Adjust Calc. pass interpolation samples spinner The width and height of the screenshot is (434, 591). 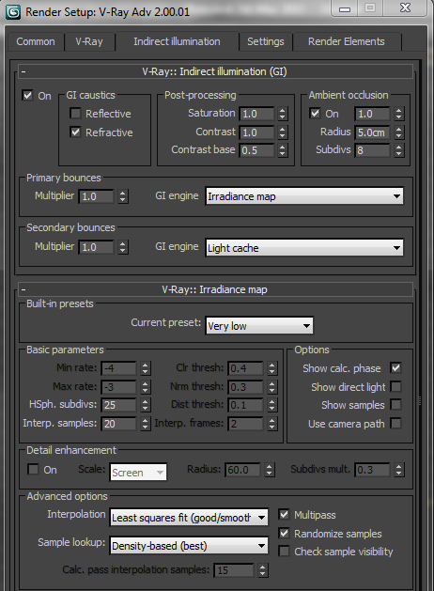click(263, 570)
